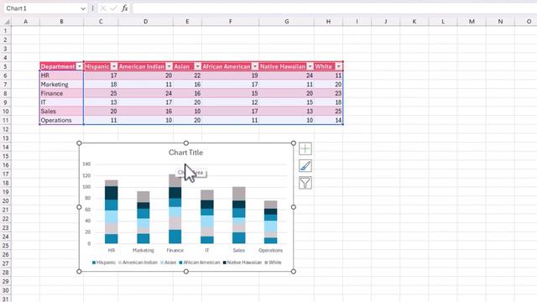Select column header N
This screenshot has width=537, height=302.
pyautogui.click(x=500, y=22)
